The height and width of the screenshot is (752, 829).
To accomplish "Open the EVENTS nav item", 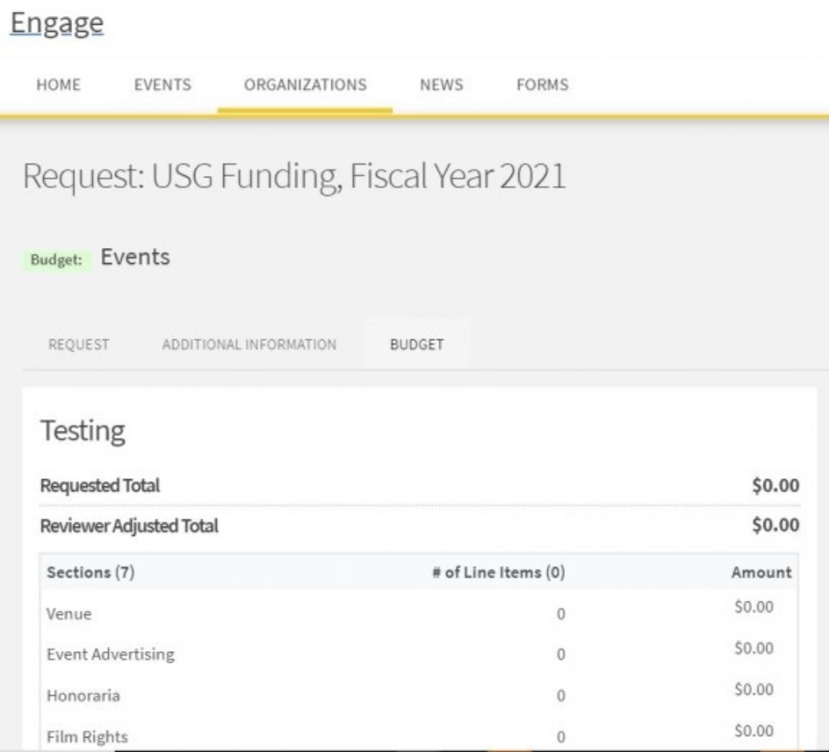I will (163, 85).
